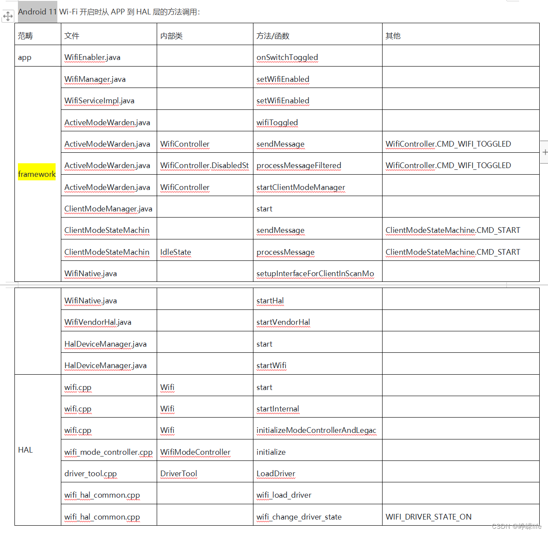Viewport: 548px width, 534px height.
Task: Select the highlighted framework cell
Action: pos(36,173)
